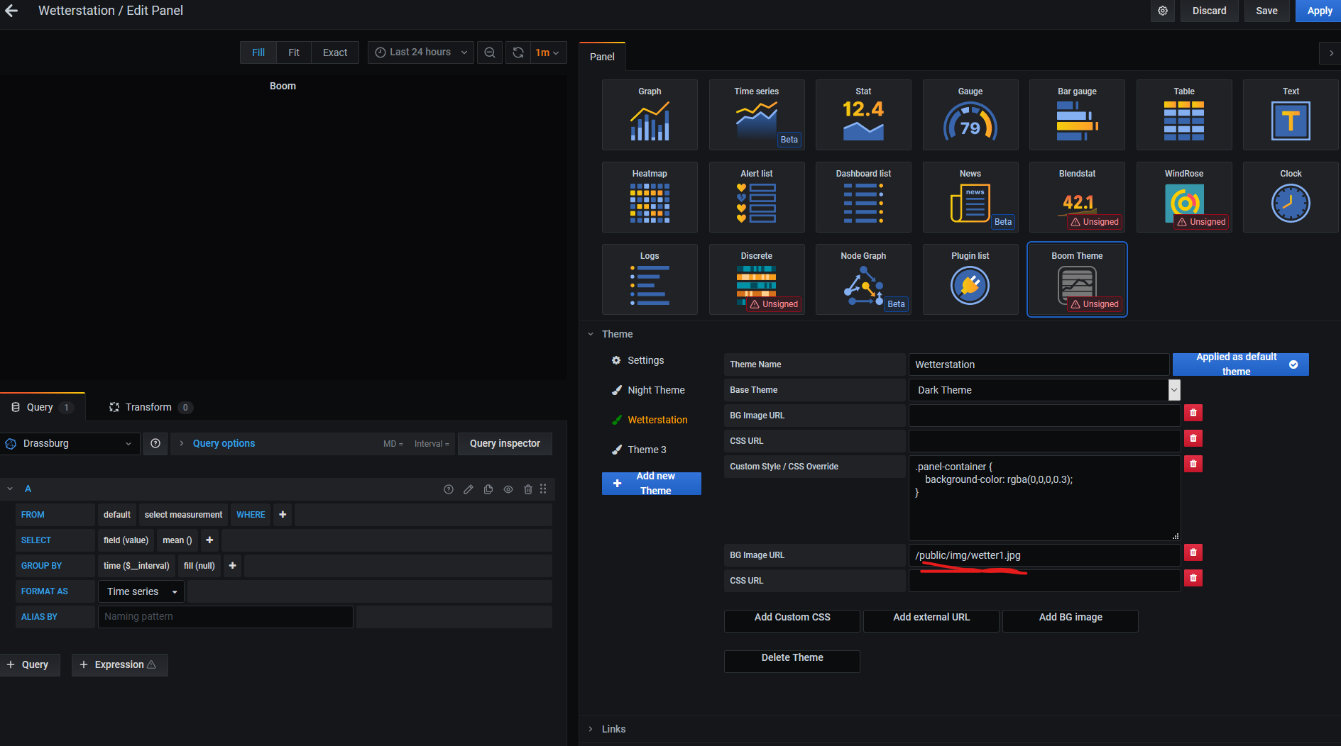
Task: Delete the bottom CSS URL row
Action: (1193, 578)
